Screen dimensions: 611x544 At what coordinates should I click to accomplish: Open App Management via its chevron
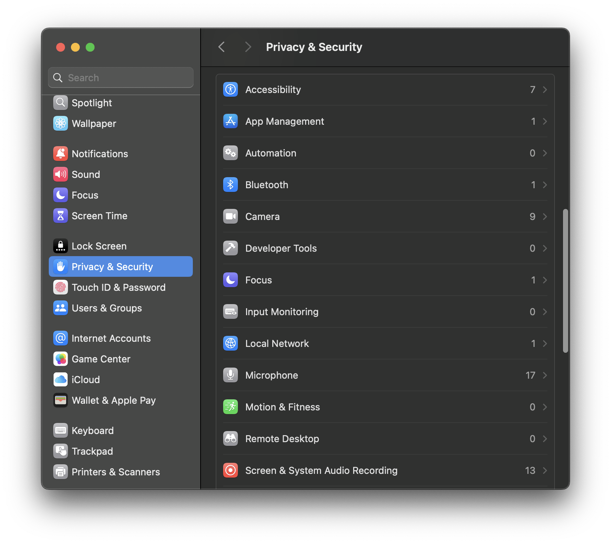pyautogui.click(x=545, y=121)
